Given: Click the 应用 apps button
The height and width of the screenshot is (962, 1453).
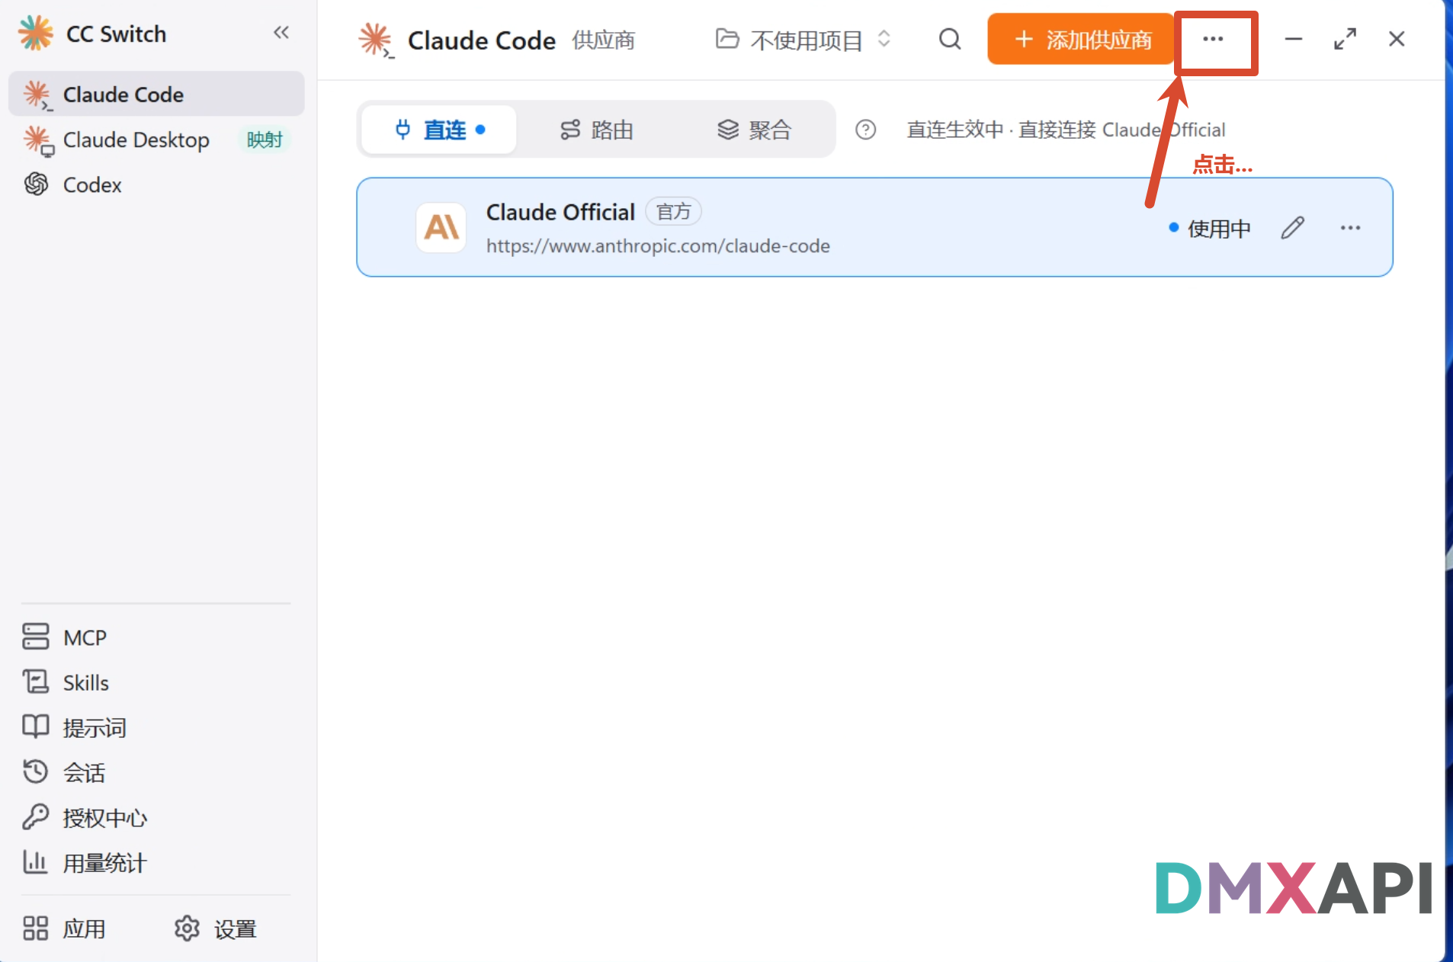Looking at the screenshot, I should [x=65, y=928].
